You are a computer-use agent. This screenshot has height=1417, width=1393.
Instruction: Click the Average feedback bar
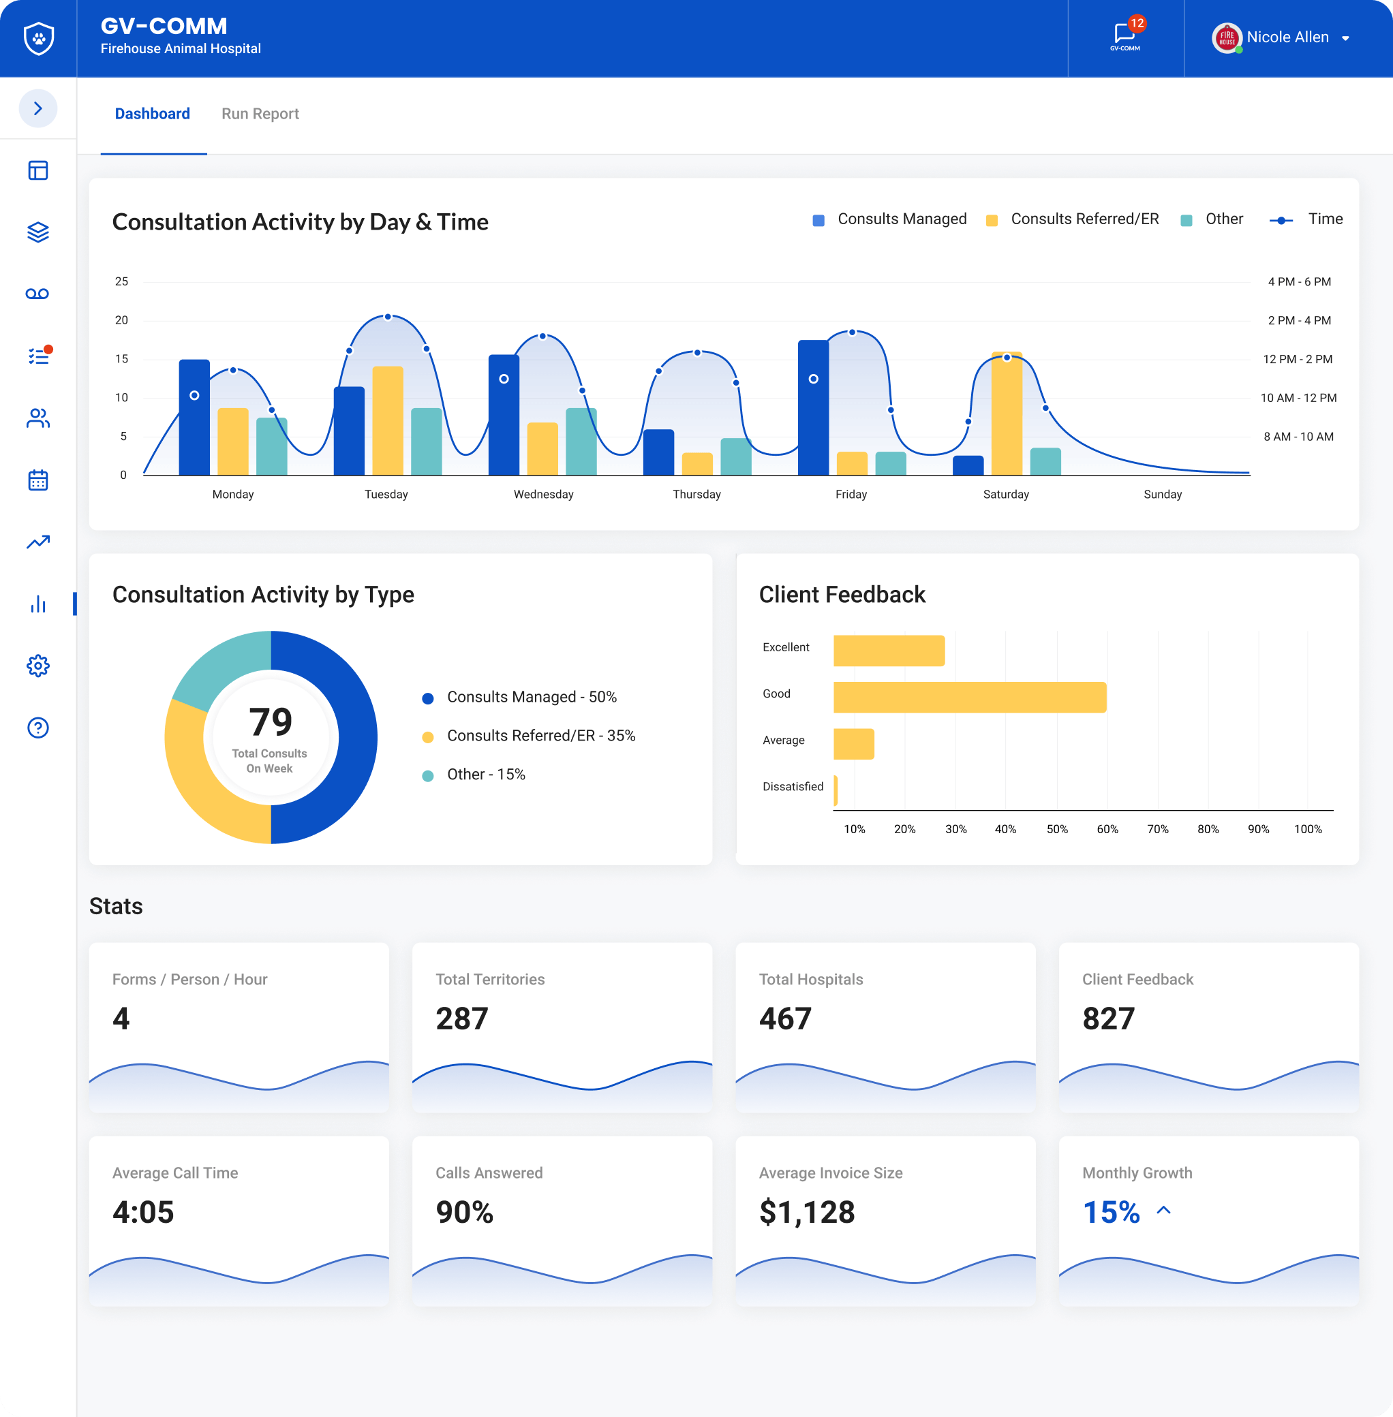[x=854, y=745]
